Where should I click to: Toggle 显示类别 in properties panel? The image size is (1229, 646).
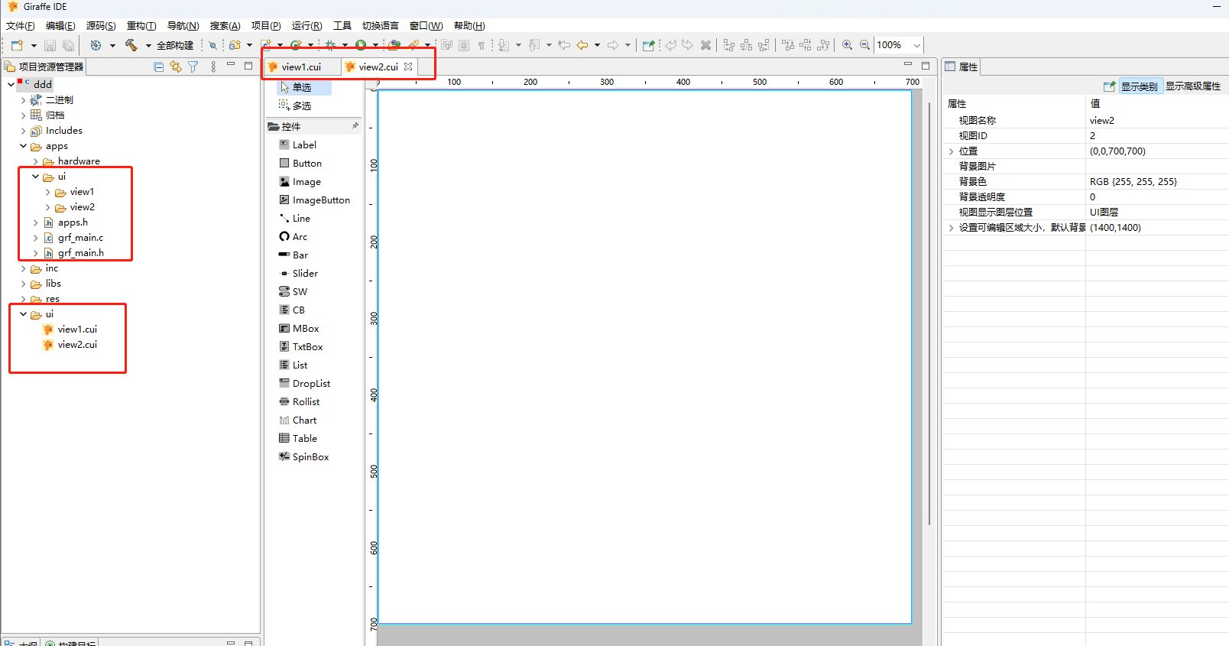1139,86
